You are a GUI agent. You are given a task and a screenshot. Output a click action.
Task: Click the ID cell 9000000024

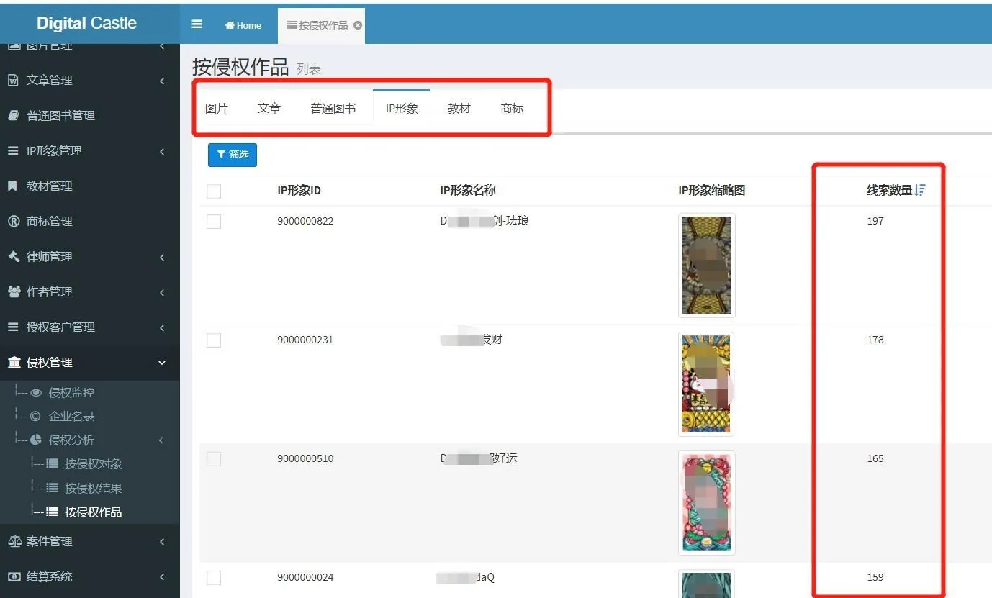(x=305, y=577)
